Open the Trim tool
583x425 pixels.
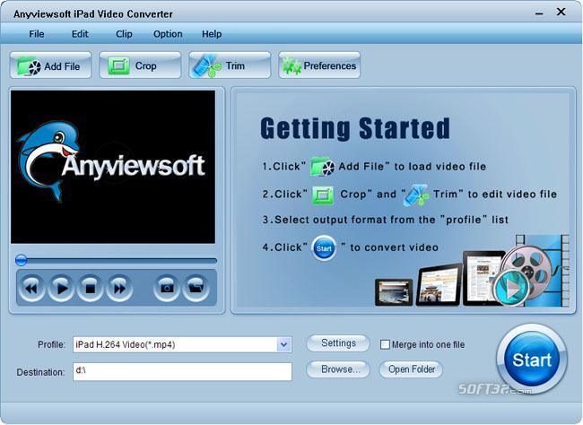[x=230, y=65]
